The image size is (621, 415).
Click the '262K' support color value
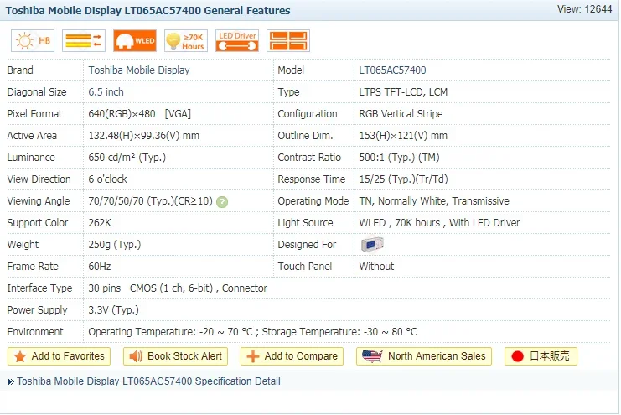coord(100,223)
